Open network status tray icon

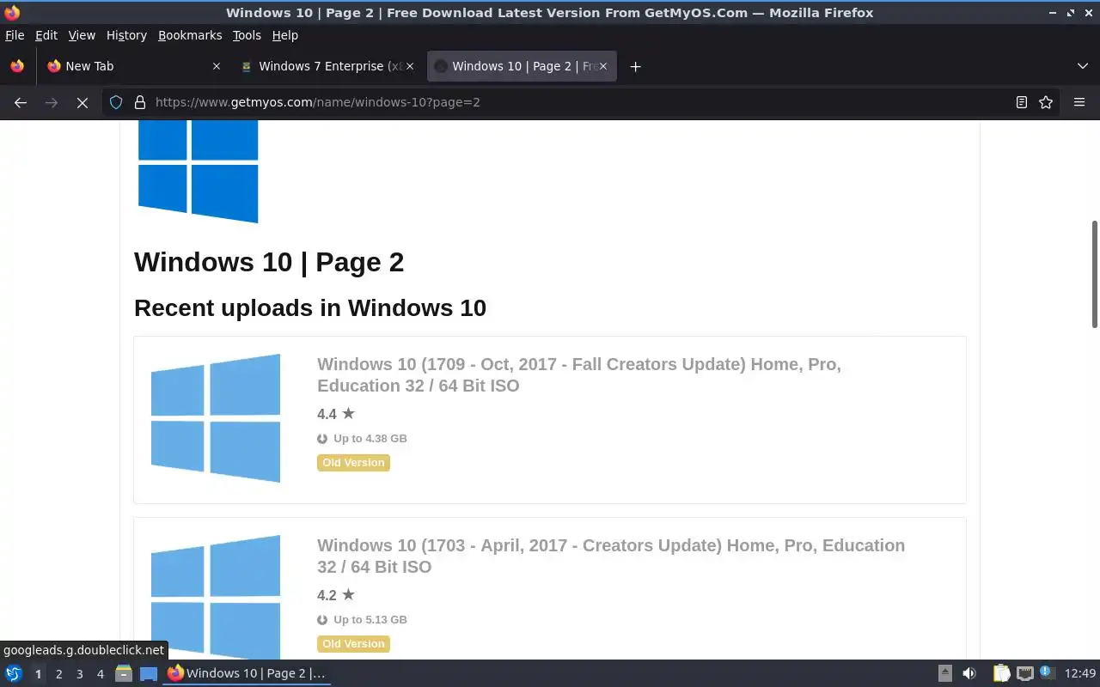click(1024, 673)
